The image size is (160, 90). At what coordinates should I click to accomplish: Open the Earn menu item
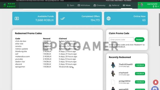pos(70,5)
